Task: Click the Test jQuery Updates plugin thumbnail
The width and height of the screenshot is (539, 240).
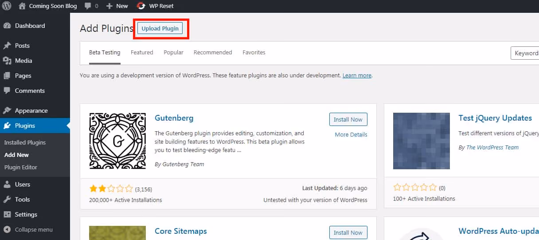Action: [x=422, y=141]
